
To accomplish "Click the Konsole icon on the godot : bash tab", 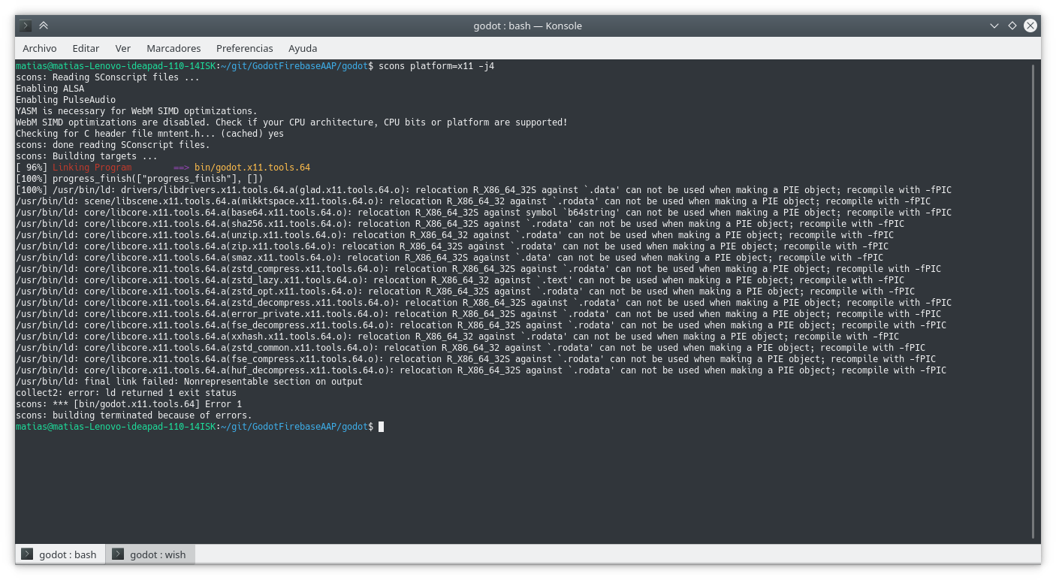I will (27, 554).
